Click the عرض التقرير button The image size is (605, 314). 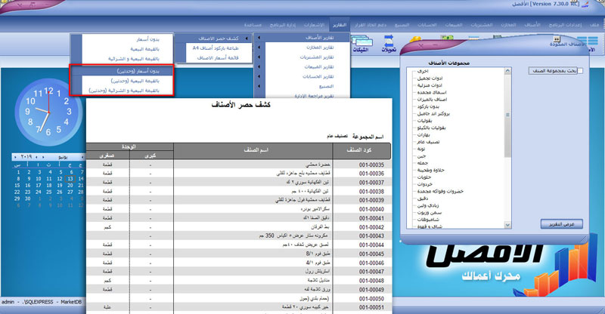[x=561, y=224]
